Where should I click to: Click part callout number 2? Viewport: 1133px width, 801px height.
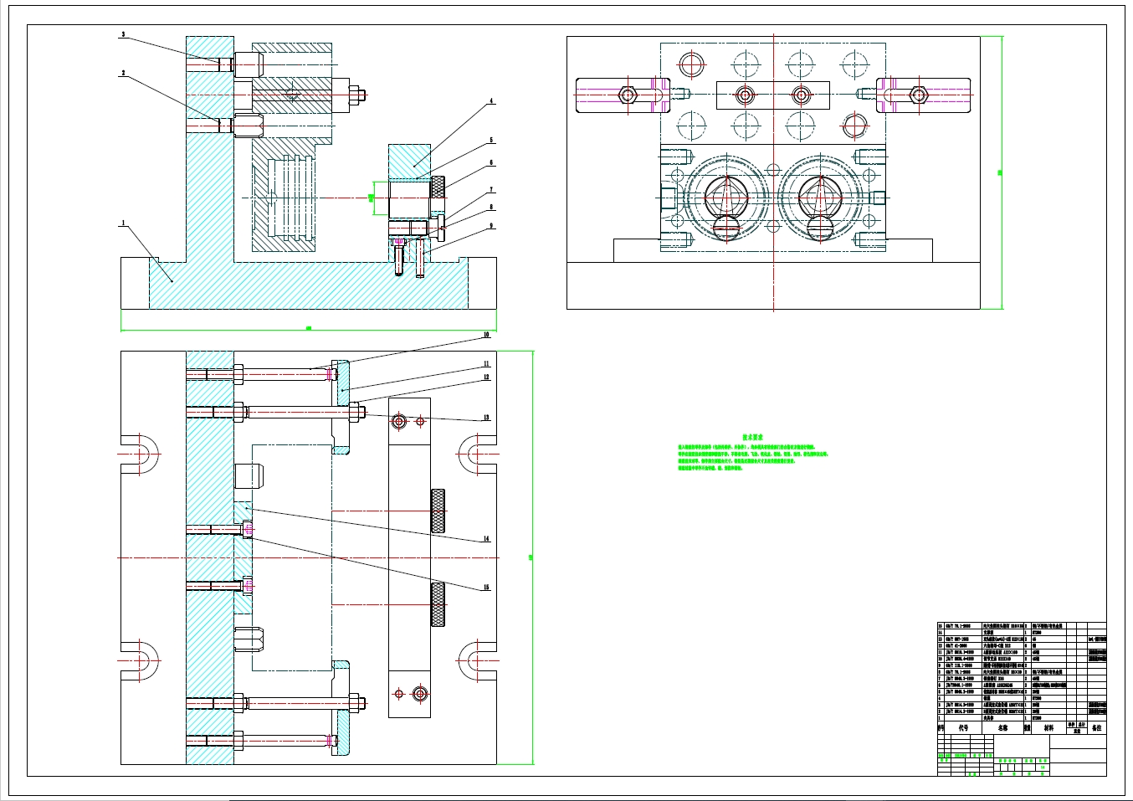[x=123, y=74]
